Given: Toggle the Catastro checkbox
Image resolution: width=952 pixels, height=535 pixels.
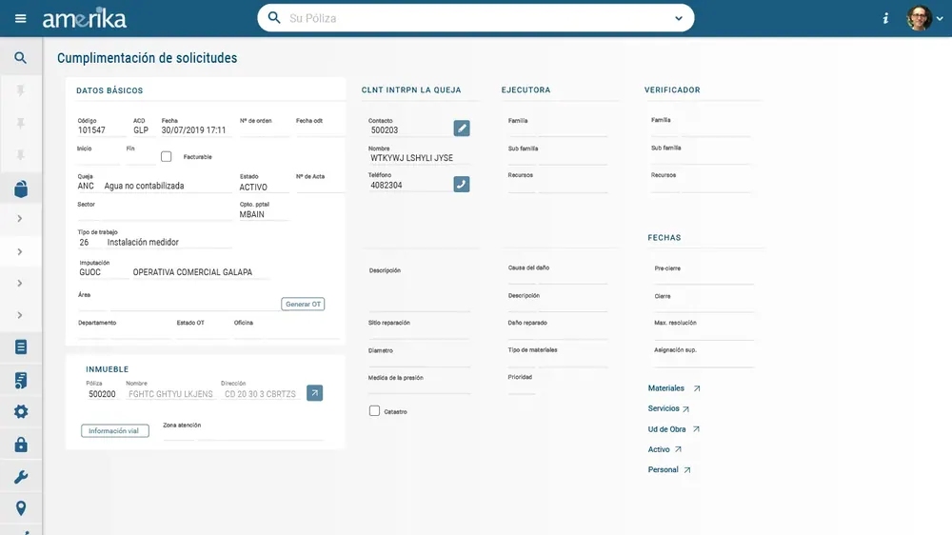Looking at the screenshot, I should (374, 411).
